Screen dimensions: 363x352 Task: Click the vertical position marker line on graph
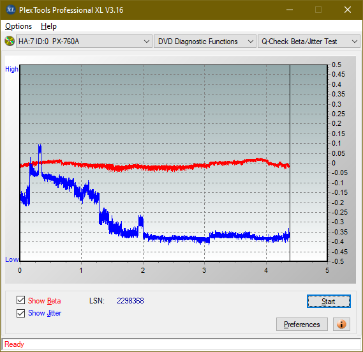click(290, 162)
